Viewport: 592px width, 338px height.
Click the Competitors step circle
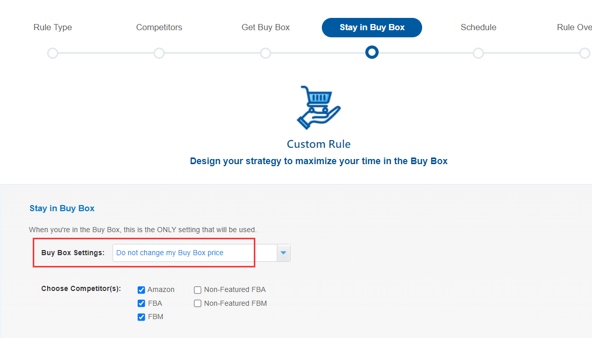pos(159,53)
